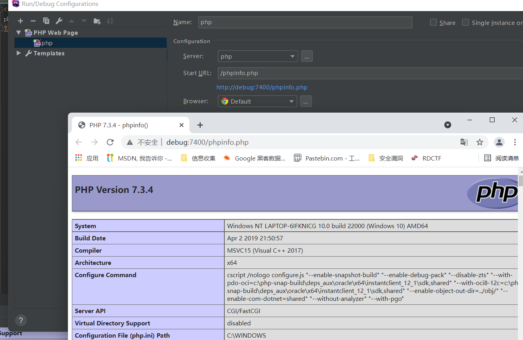523x340 pixels.
Task: Open the Browser Default dropdown
Action: tap(257, 101)
